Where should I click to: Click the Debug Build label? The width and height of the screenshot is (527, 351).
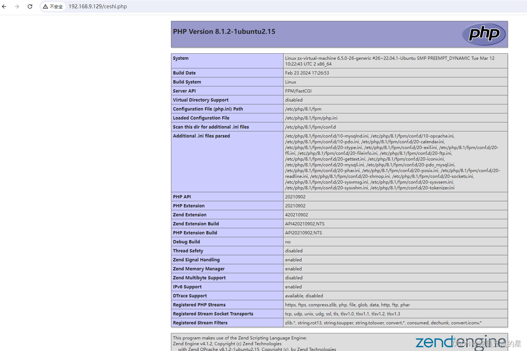point(186,242)
